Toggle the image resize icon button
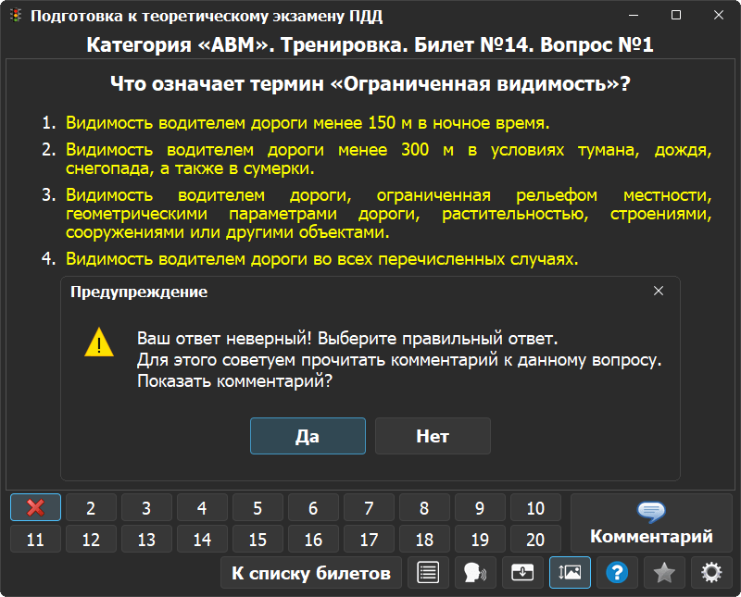Viewport: 741px width, 597px height. click(x=570, y=572)
